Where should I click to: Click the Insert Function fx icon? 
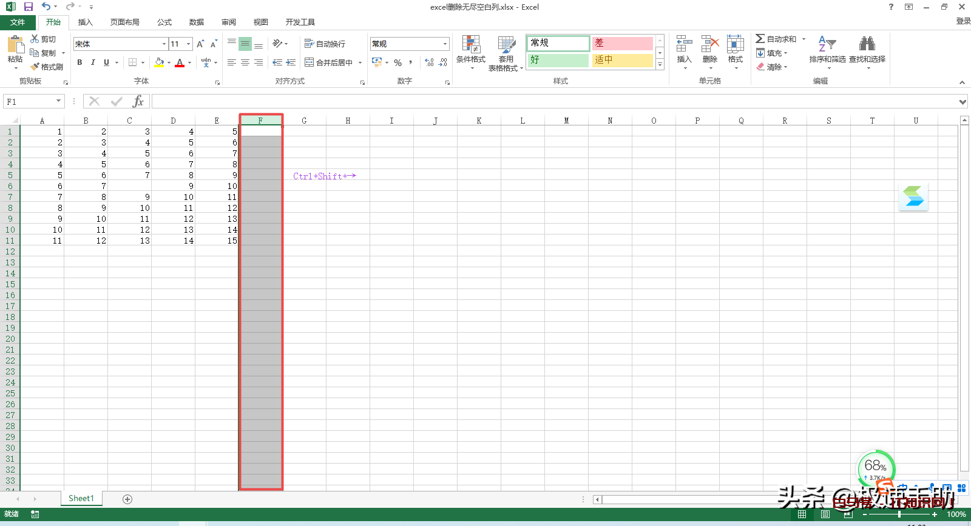coord(138,101)
